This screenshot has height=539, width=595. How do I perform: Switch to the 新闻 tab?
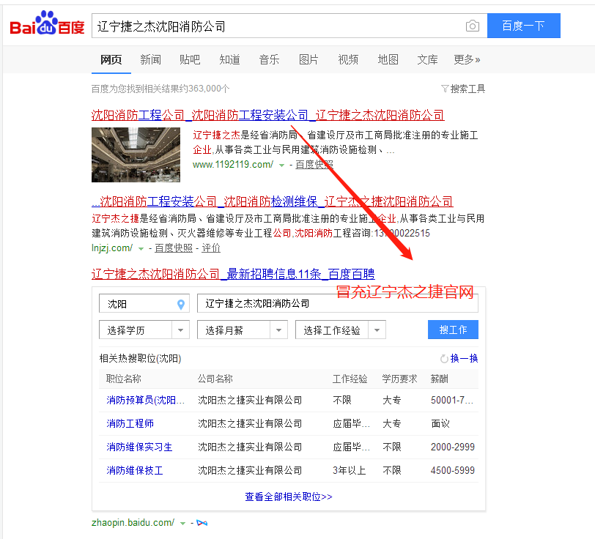coord(150,59)
